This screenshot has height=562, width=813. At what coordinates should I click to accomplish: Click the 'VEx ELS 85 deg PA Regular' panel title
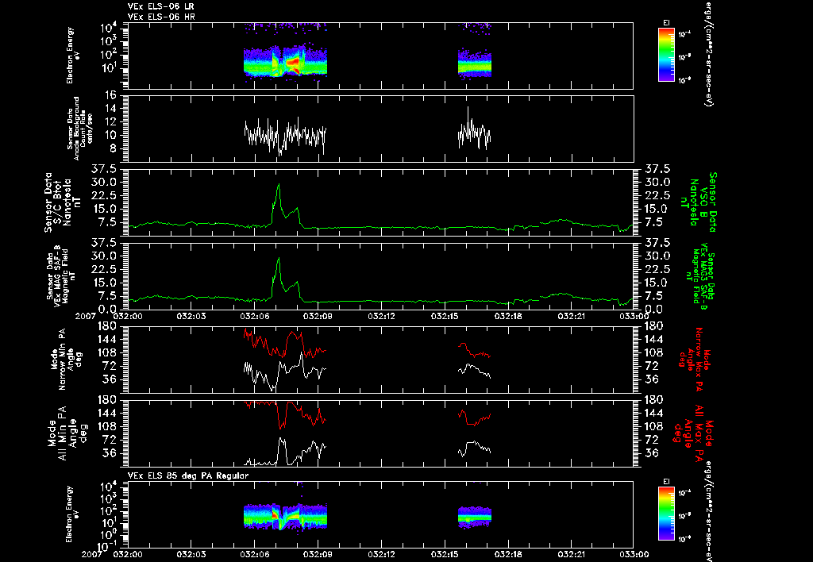coord(187,475)
